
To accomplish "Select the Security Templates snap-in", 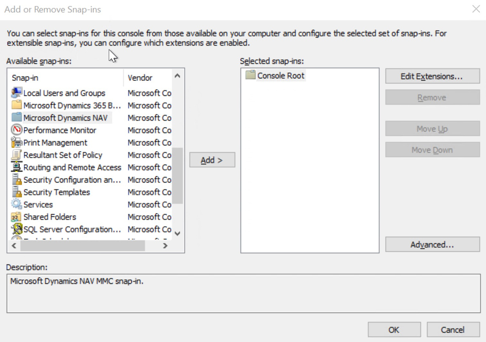I will pos(57,192).
